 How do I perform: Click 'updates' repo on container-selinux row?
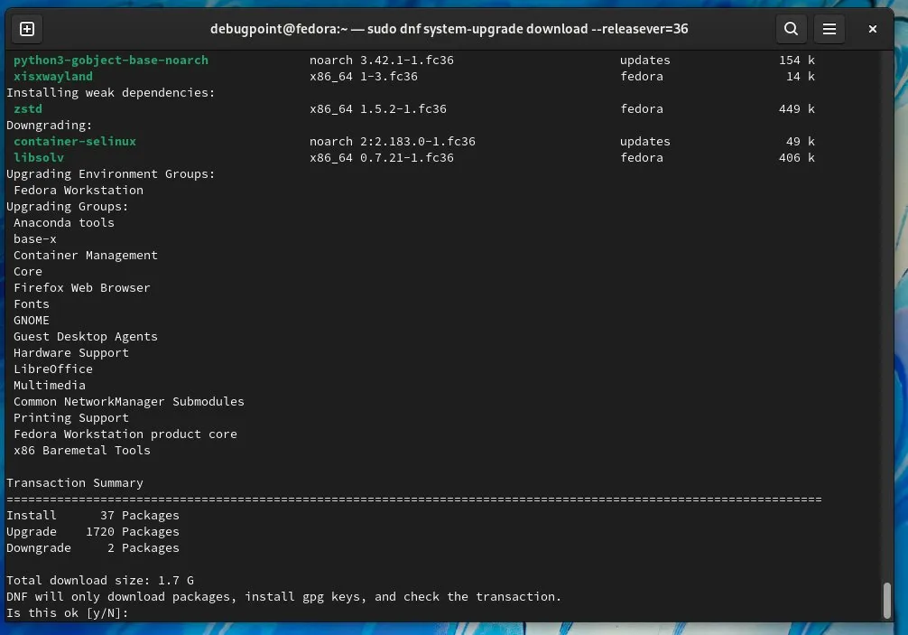click(x=644, y=142)
